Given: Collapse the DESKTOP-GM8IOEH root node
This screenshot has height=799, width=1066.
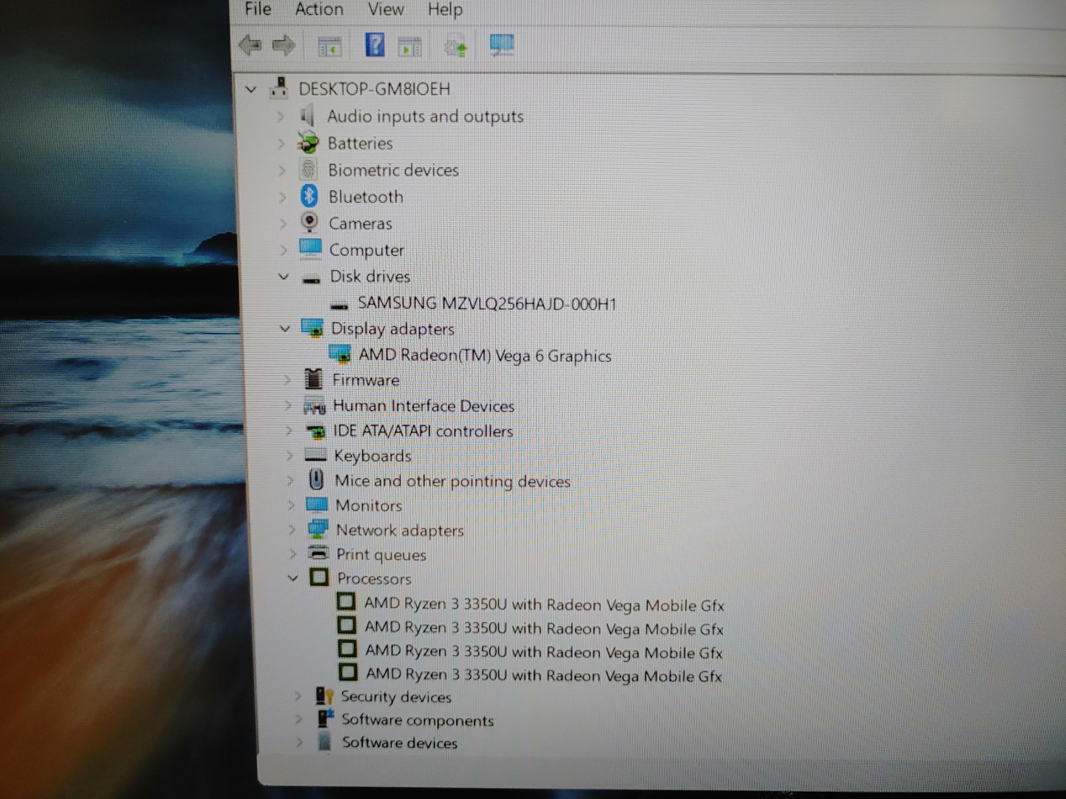Looking at the screenshot, I should [x=250, y=89].
